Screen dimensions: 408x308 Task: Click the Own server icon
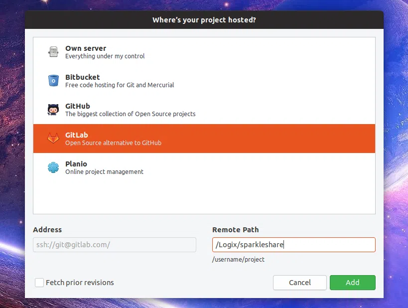tap(53, 51)
